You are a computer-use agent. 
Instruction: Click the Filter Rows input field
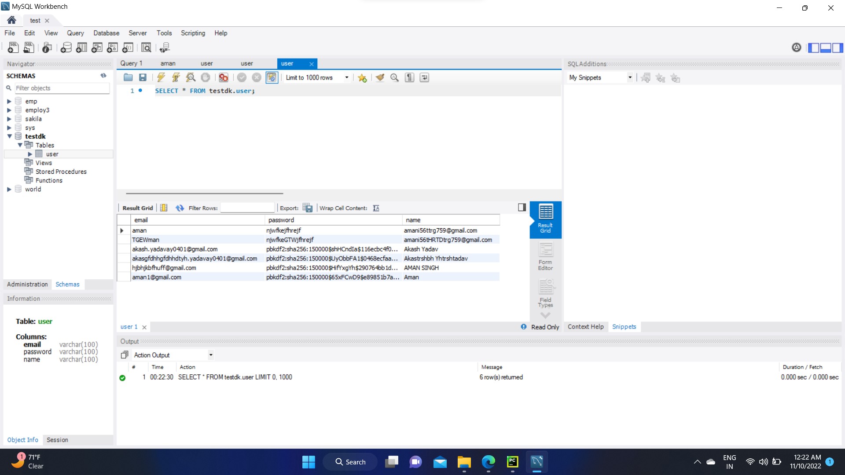[247, 208]
